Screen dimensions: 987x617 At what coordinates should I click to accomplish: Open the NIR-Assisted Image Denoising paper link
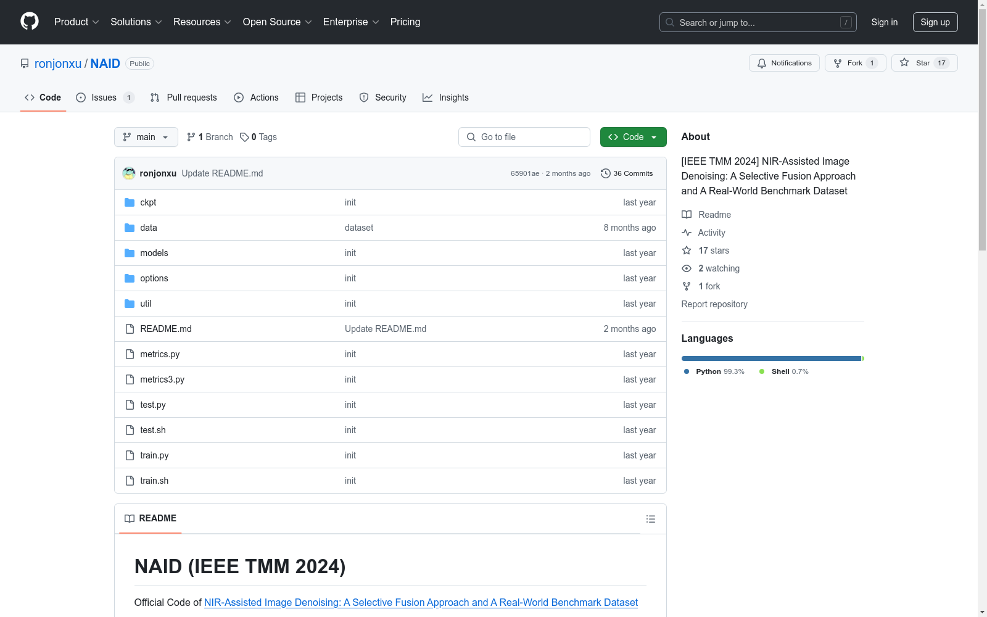click(421, 602)
